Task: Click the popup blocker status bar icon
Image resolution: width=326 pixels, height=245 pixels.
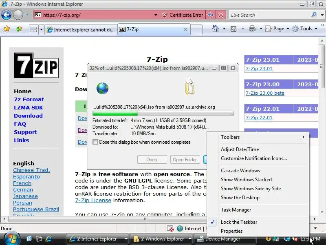Action: [x=170, y=229]
